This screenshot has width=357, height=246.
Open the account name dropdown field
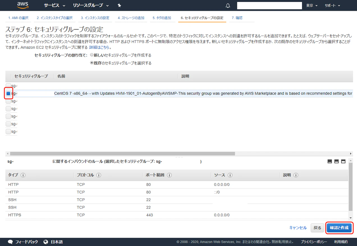269,6
